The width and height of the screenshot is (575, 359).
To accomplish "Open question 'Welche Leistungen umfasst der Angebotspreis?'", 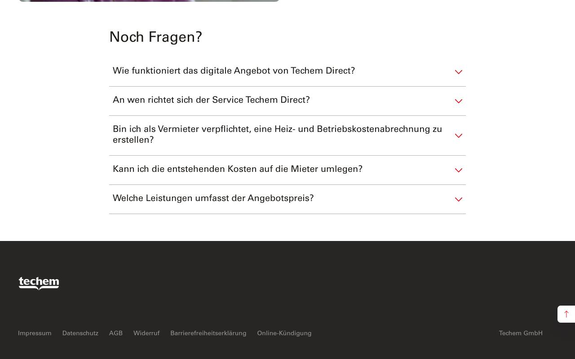I will (x=287, y=199).
